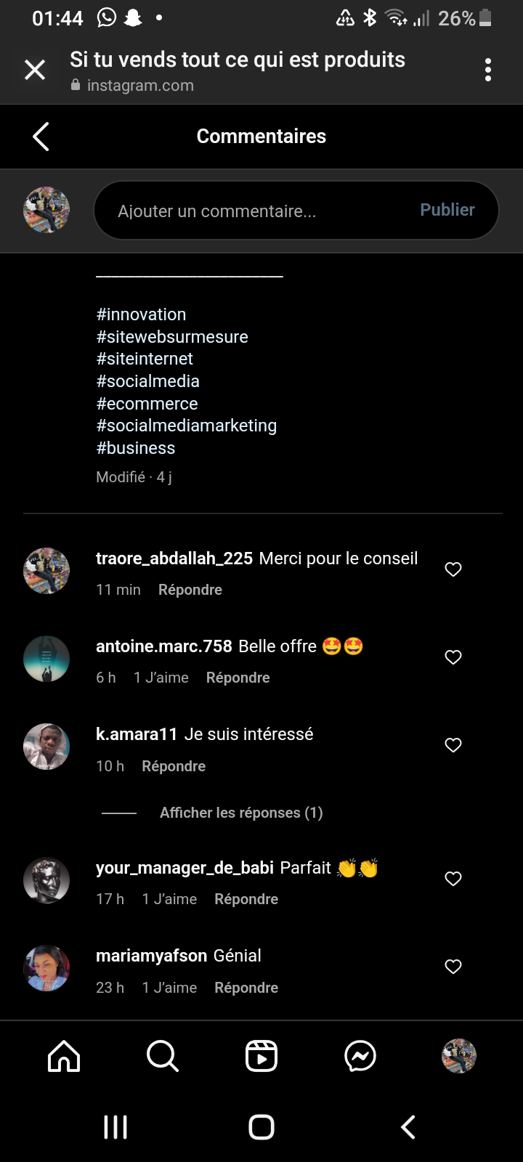This screenshot has height=1162, width=523.
Task: Go back using Commentaires header arrow
Action: coord(41,137)
